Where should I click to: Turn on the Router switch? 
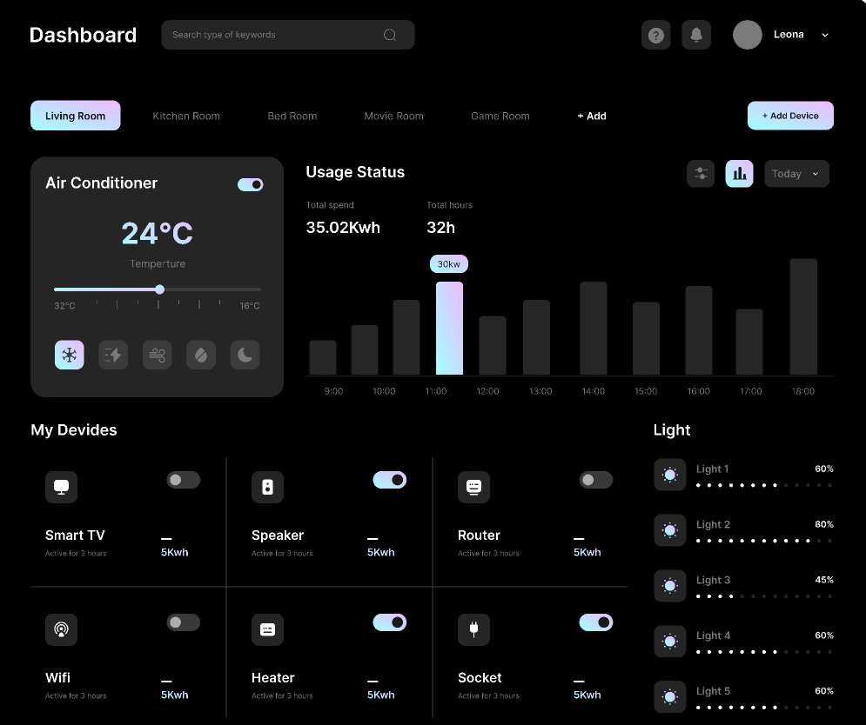[596, 480]
